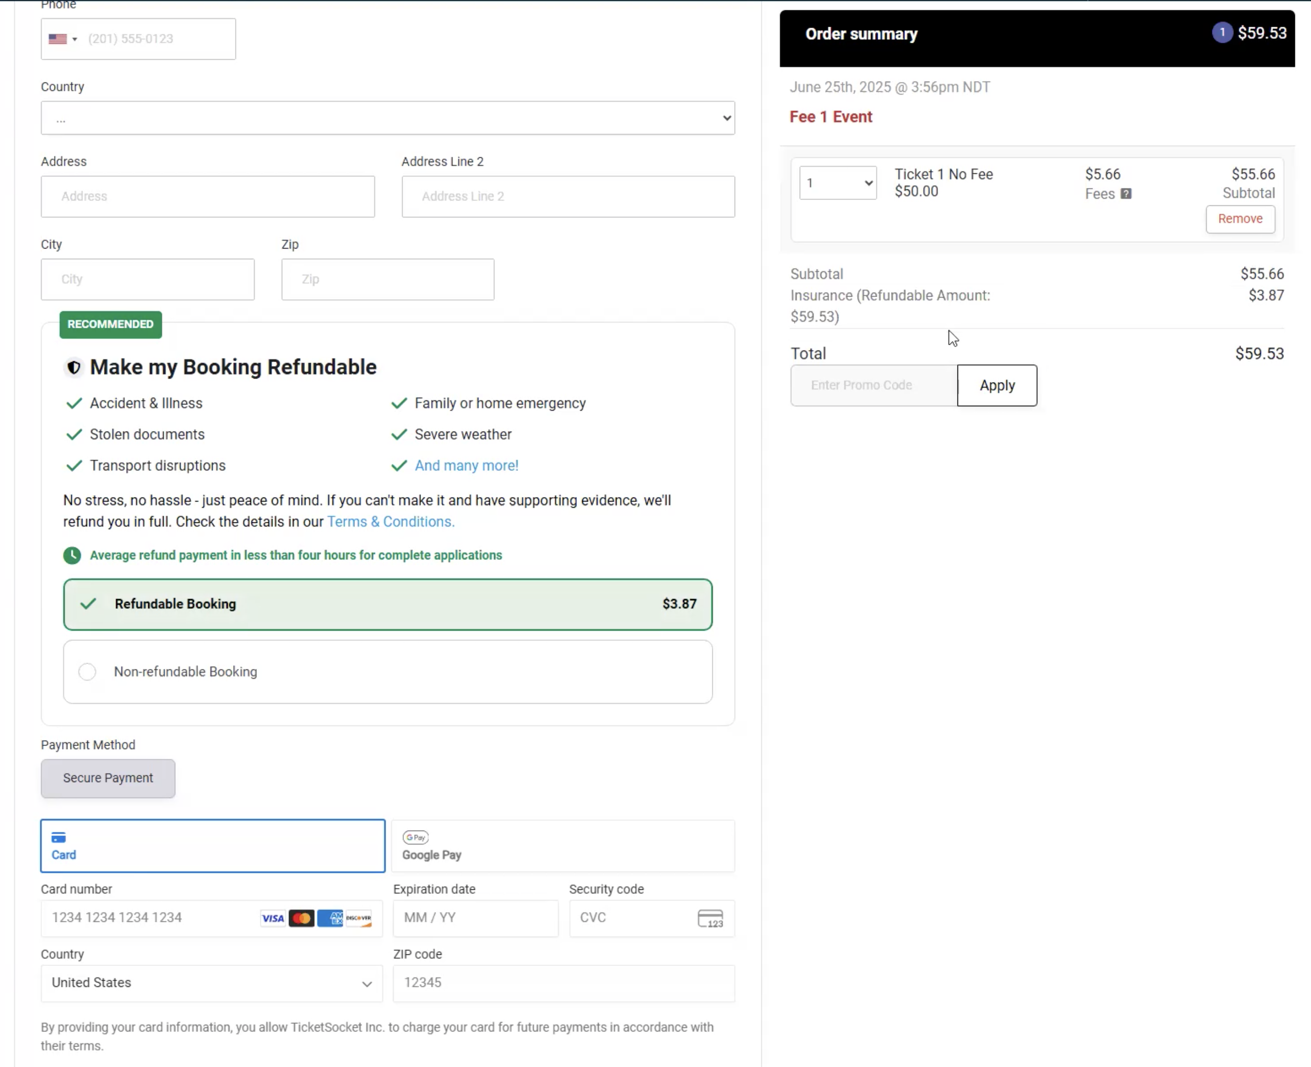Click the green clock icon for refund timing
Viewport: 1311px width, 1067px height.
[x=72, y=556]
